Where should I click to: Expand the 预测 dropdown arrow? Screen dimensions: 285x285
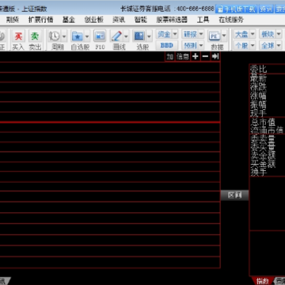[x=201, y=45]
